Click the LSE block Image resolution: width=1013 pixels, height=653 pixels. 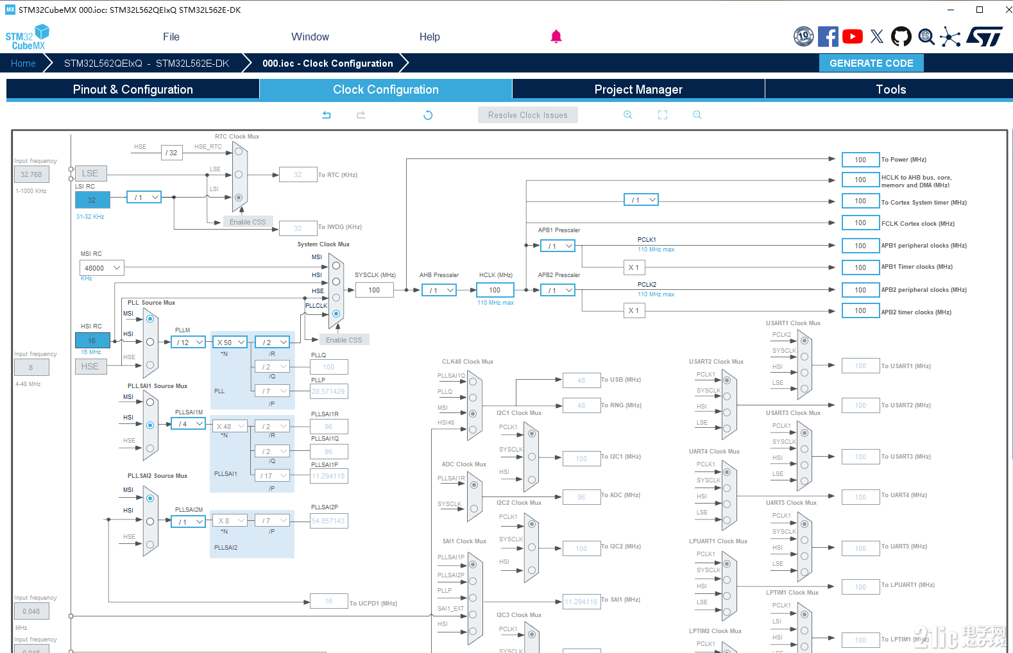click(90, 173)
